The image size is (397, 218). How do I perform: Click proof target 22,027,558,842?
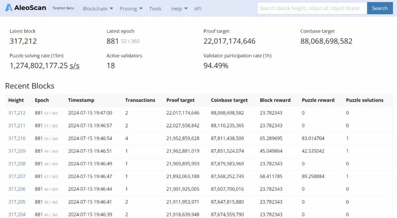183,126
